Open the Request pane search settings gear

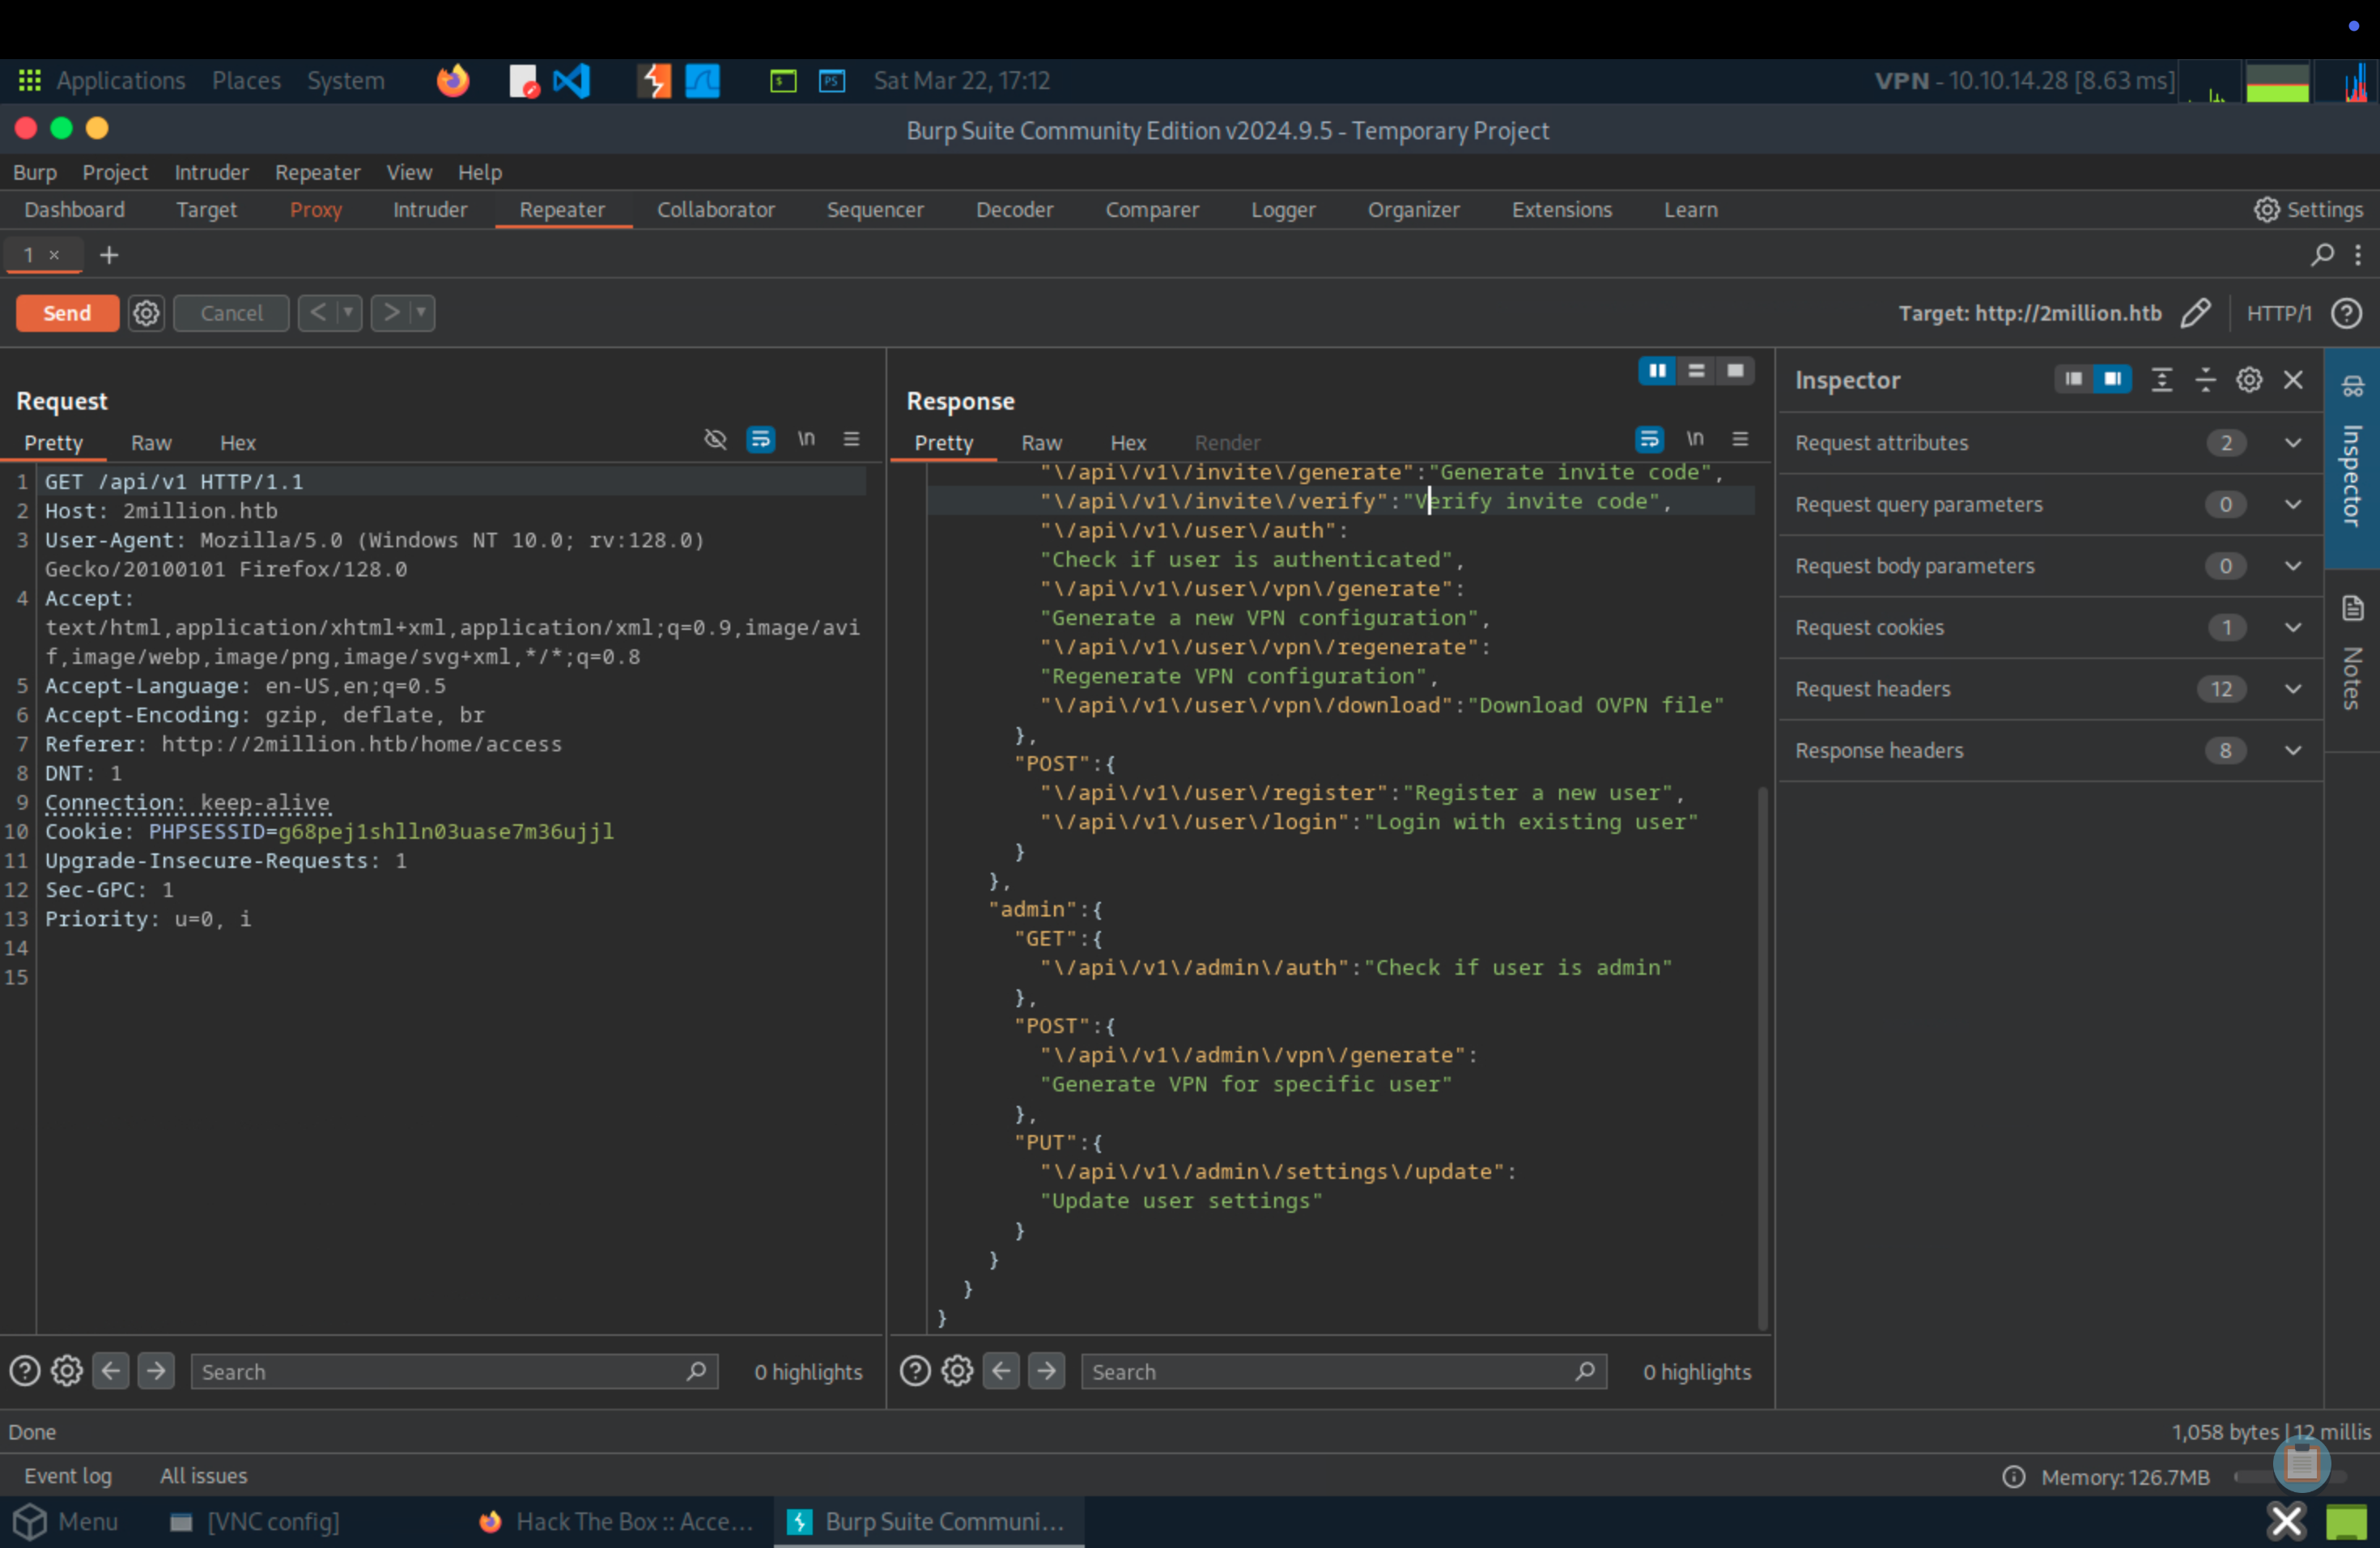point(67,1371)
